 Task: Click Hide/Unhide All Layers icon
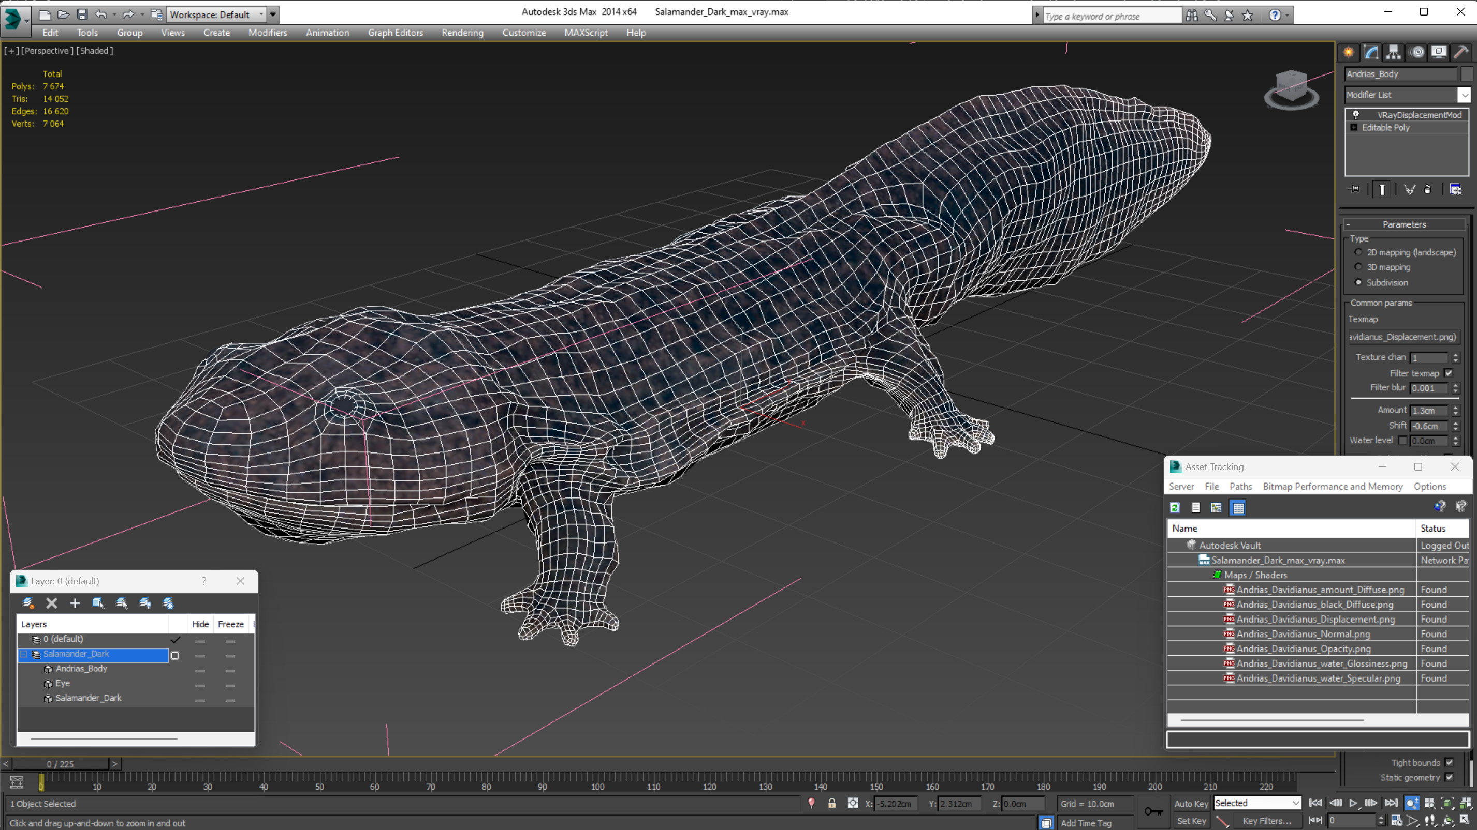click(x=145, y=602)
